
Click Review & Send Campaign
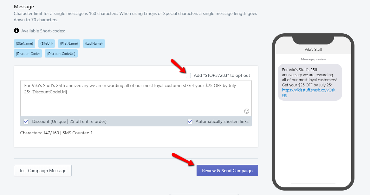point(227,171)
